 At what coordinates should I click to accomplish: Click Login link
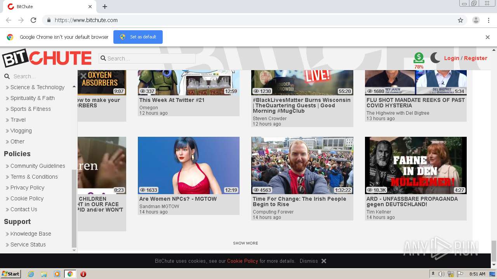point(452,58)
